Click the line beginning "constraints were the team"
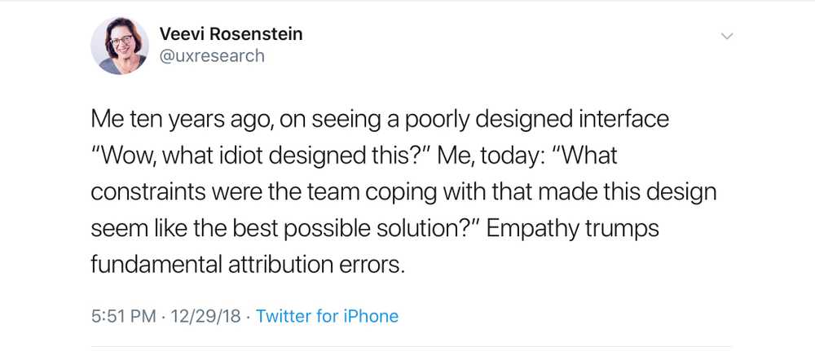815x351 pixels. pos(403,193)
